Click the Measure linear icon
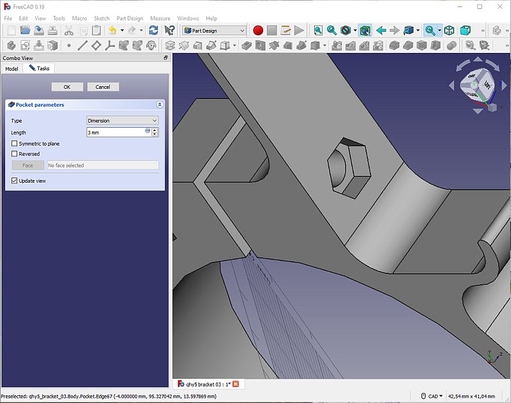The image size is (511, 403). [470, 45]
